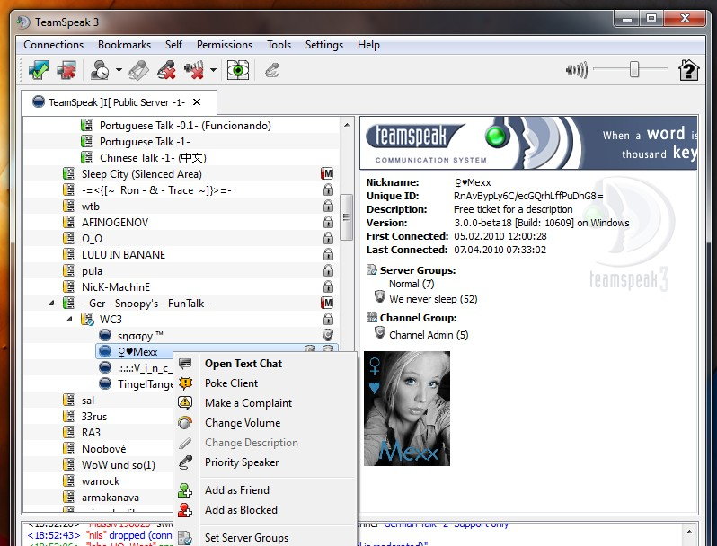The image size is (717, 546).
Task: Click the question-mark help icon beside volume slider
Action: tap(688, 69)
